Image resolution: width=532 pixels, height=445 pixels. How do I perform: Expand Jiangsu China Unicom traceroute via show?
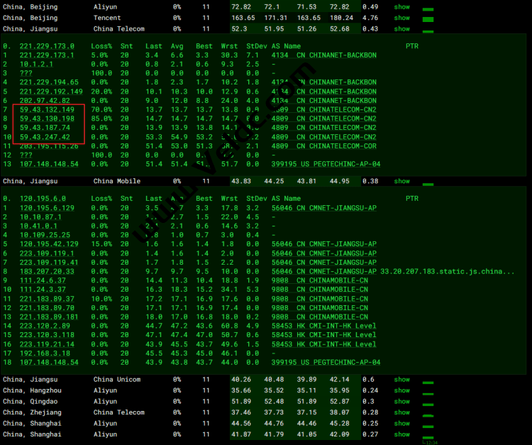401,379
